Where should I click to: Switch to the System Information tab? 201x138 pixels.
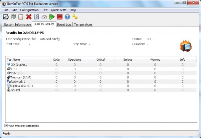[16, 24]
